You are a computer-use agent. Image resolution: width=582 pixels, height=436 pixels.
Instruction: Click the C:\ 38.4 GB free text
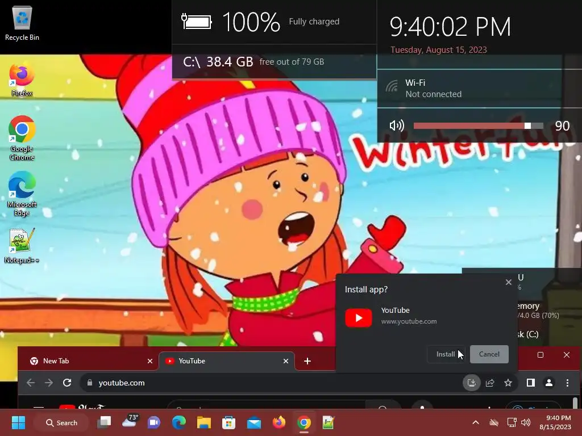click(253, 61)
